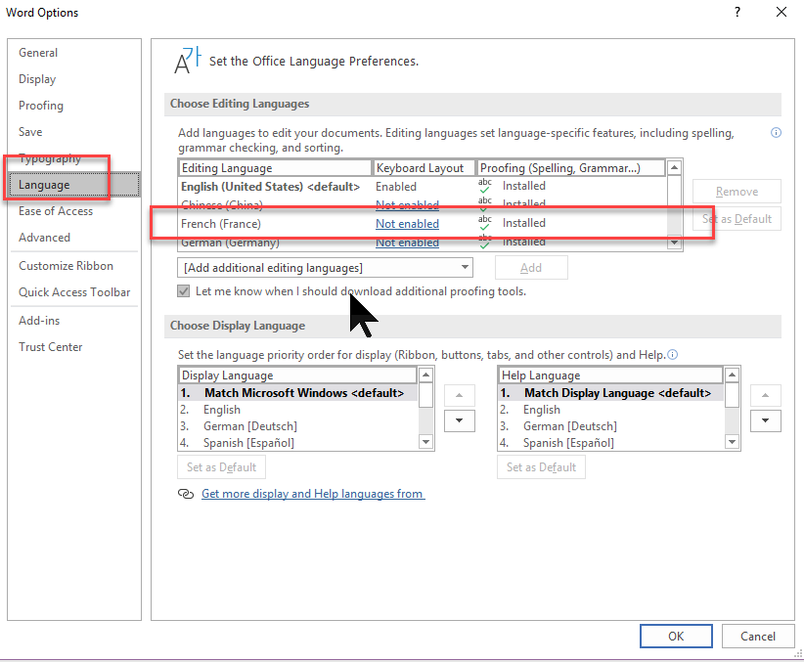Click 'Not enabled' link for French (France)

pos(407,224)
